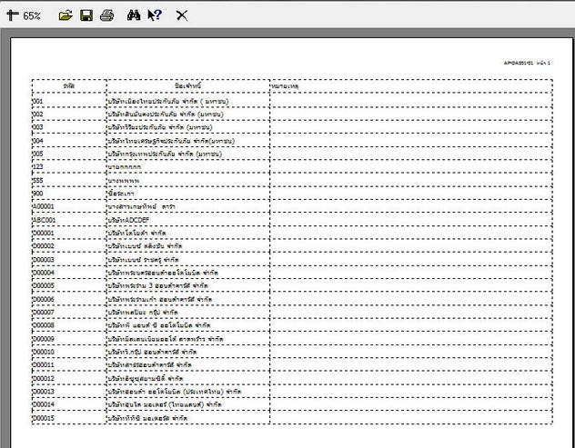Select row code 555
The height and width of the screenshot is (448, 575).
pos(38,181)
